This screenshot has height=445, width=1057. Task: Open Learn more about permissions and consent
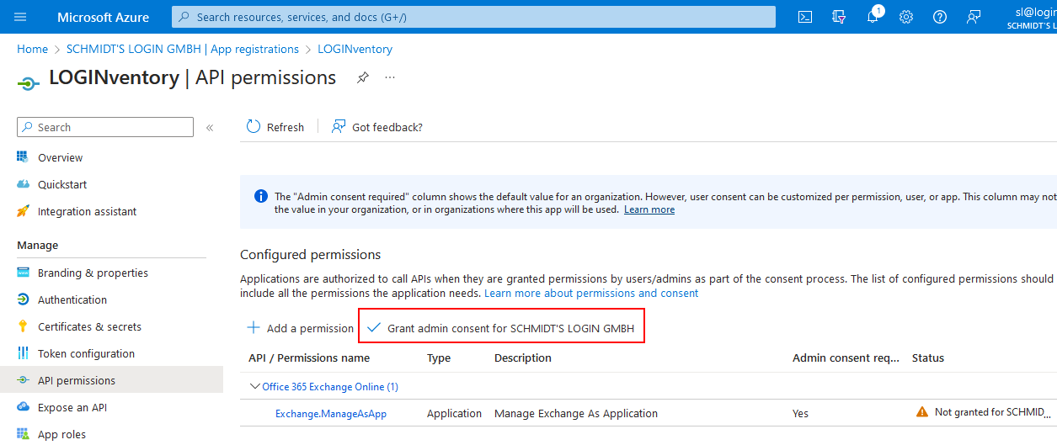(x=591, y=293)
